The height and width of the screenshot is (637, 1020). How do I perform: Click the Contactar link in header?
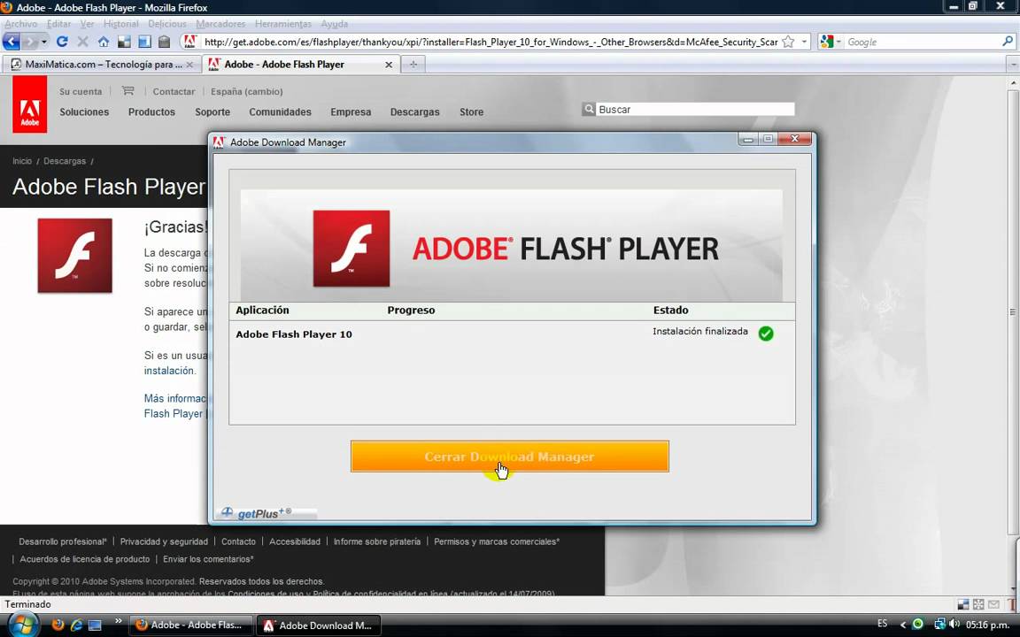pos(174,92)
